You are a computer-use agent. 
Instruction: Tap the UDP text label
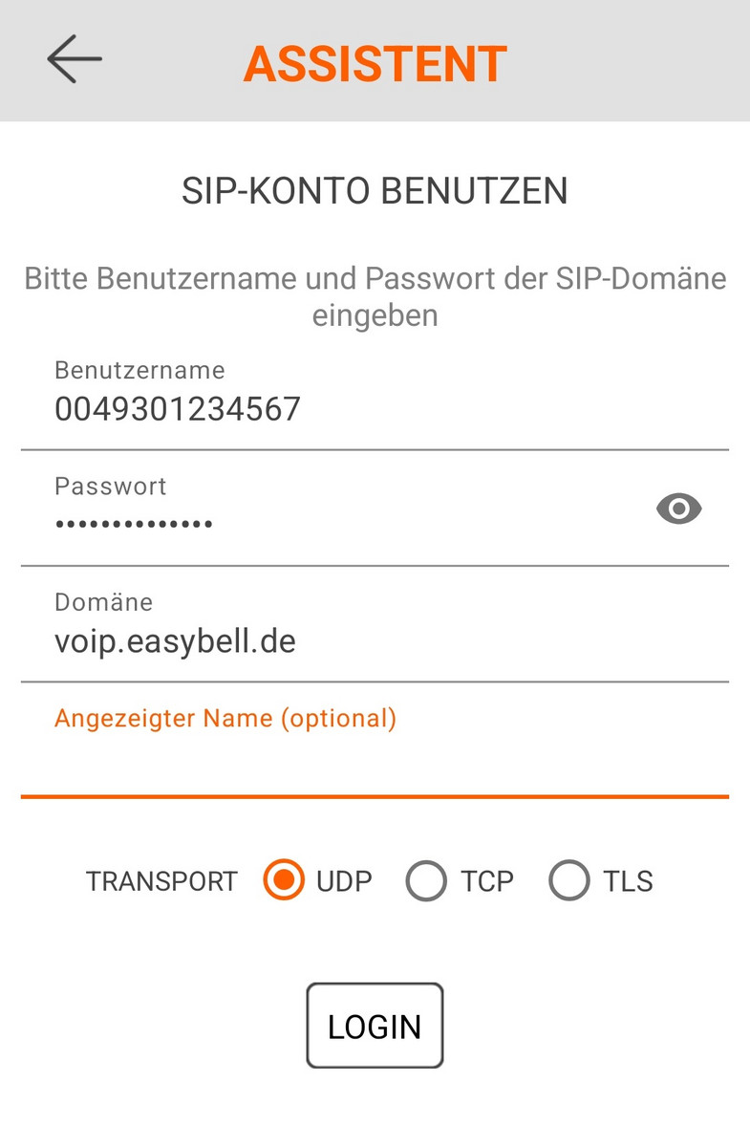[x=344, y=881]
